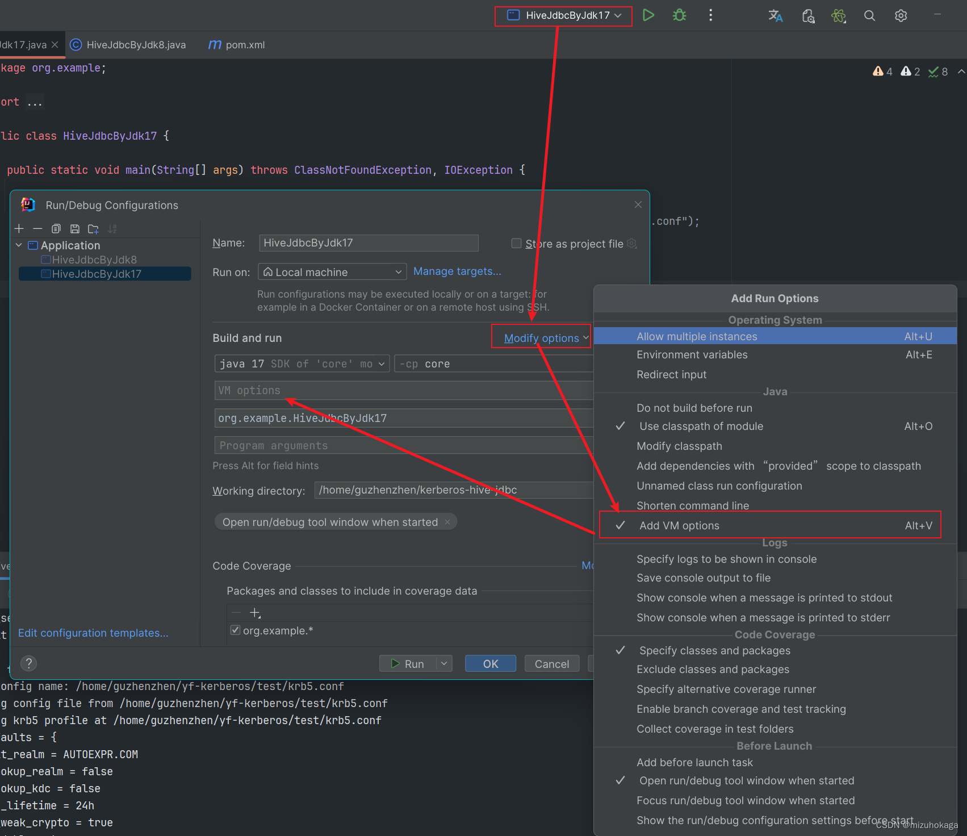967x836 pixels.
Task: Click the help question mark button
Action: click(28, 663)
